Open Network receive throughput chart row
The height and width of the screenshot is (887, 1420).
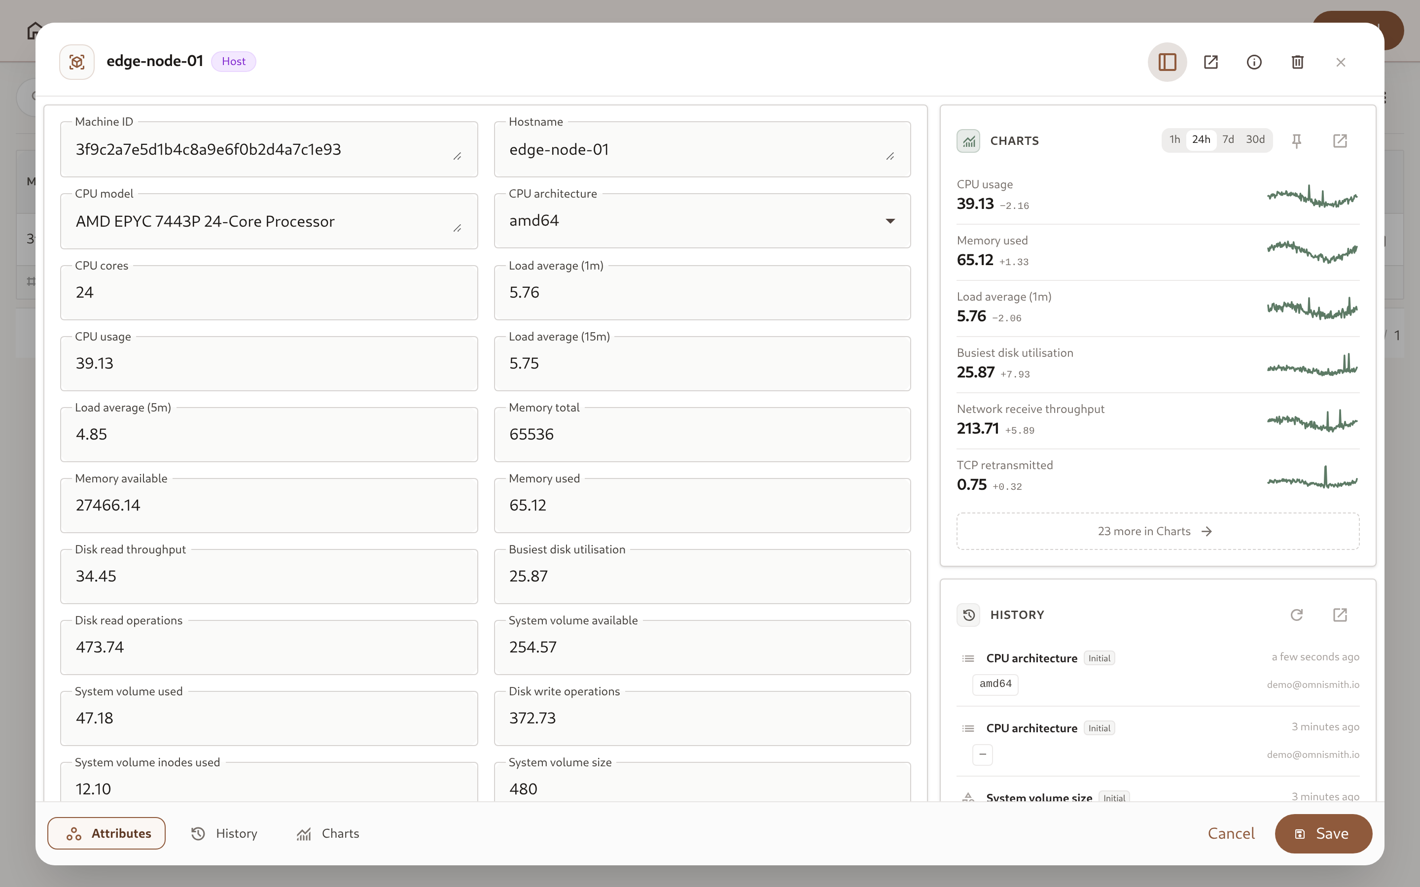1158,421
